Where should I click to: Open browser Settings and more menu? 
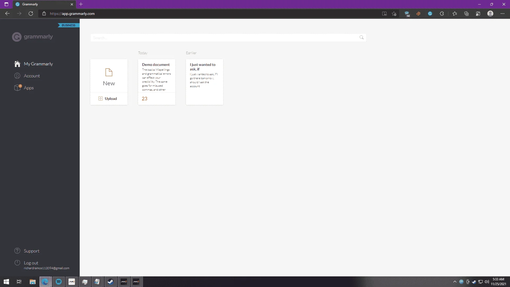tap(503, 14)
